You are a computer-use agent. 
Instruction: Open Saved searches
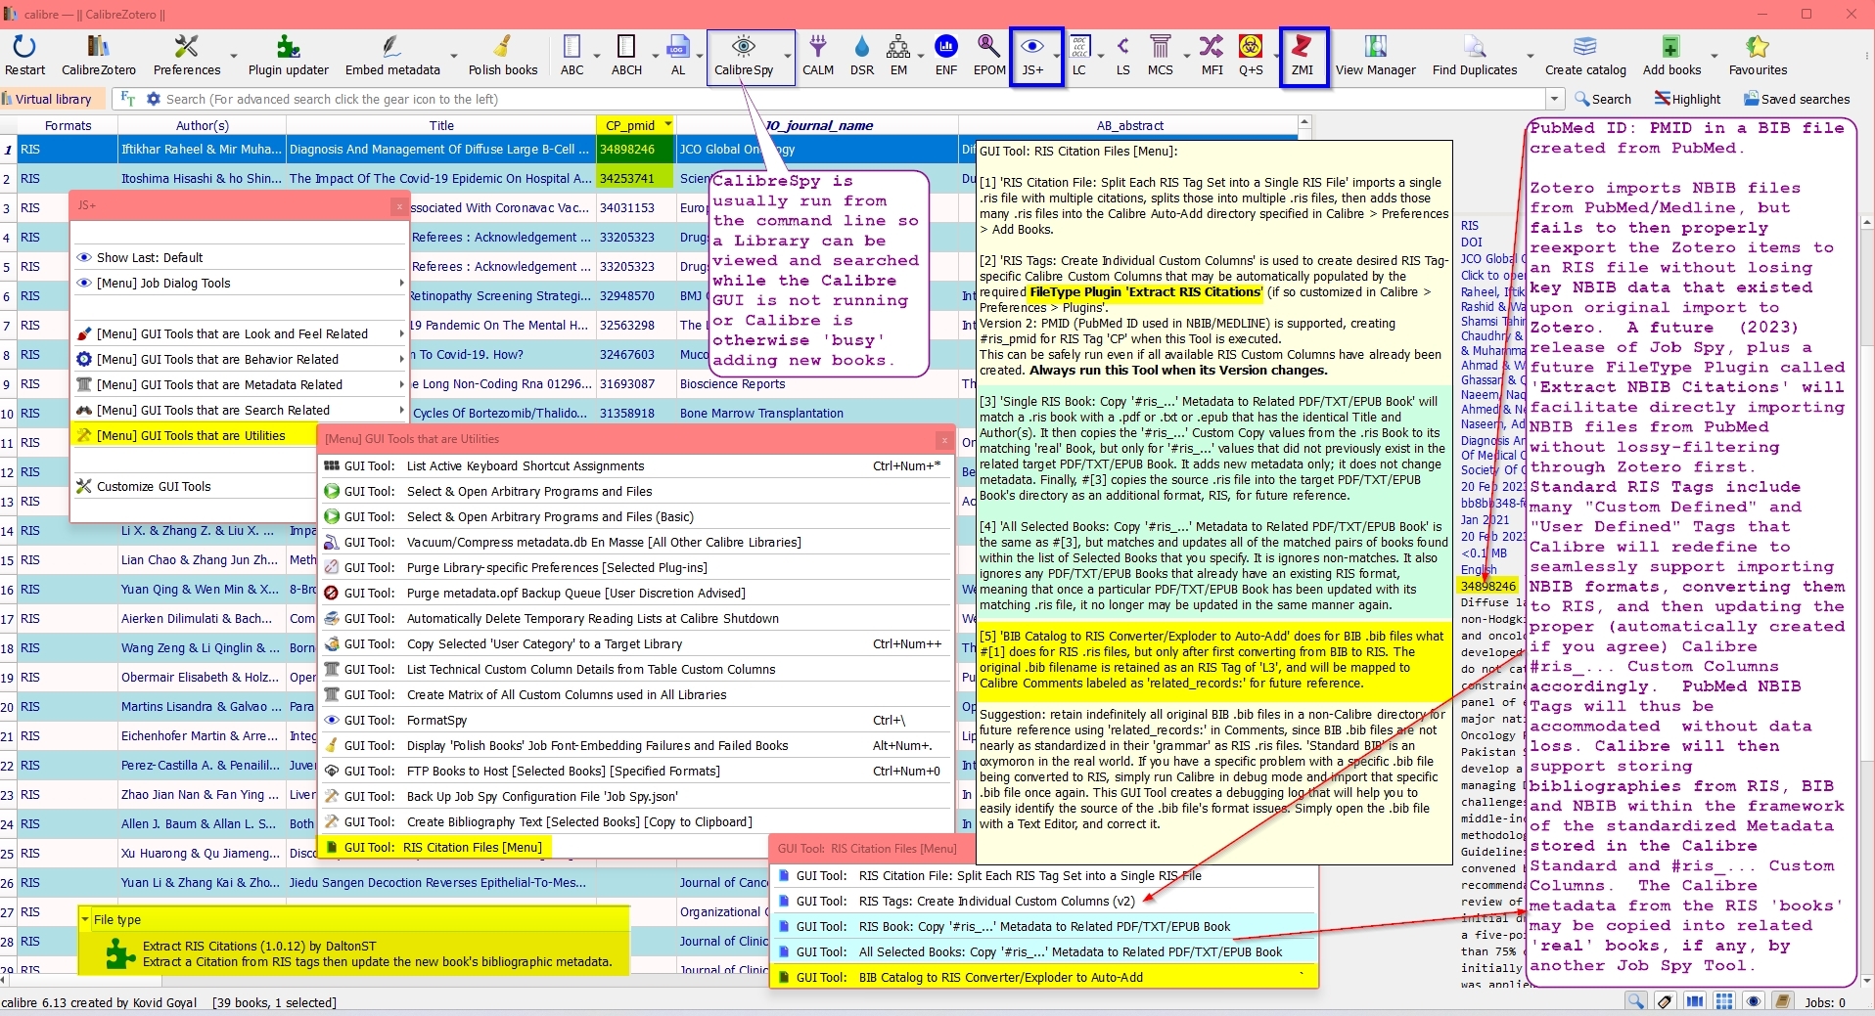pyautogui.click(x=1797, y=99)
